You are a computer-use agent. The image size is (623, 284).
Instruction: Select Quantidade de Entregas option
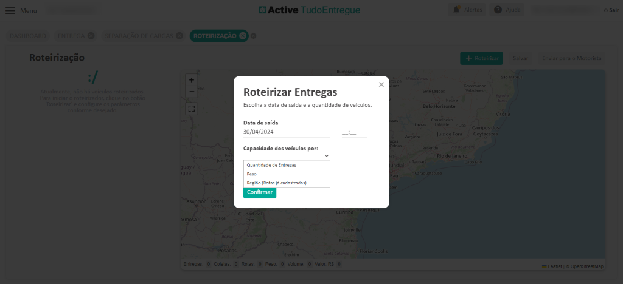click(x=287, y=165)
